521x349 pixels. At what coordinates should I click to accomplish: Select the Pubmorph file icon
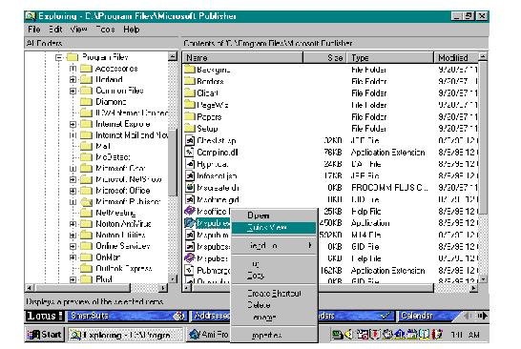point(189,270)
